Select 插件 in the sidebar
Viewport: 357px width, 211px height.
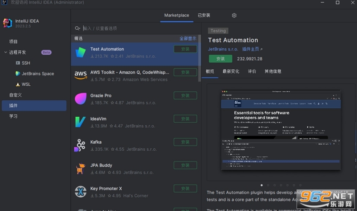pos(34,105)
